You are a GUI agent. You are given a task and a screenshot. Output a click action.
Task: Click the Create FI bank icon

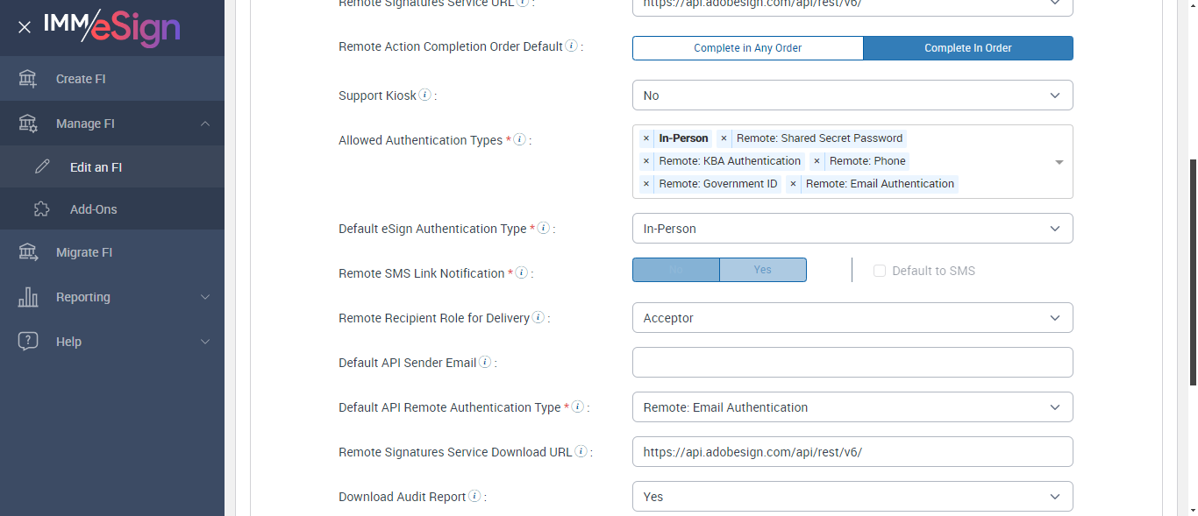point(28,79)
